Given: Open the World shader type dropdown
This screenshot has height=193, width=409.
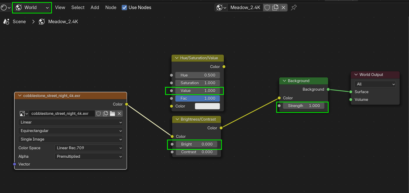Looking at the screenshot, I should (32, 7).
